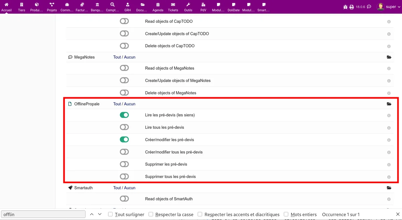Open the Produi… menu
This screenshot has height=220, width=402.
coord(37,7)
